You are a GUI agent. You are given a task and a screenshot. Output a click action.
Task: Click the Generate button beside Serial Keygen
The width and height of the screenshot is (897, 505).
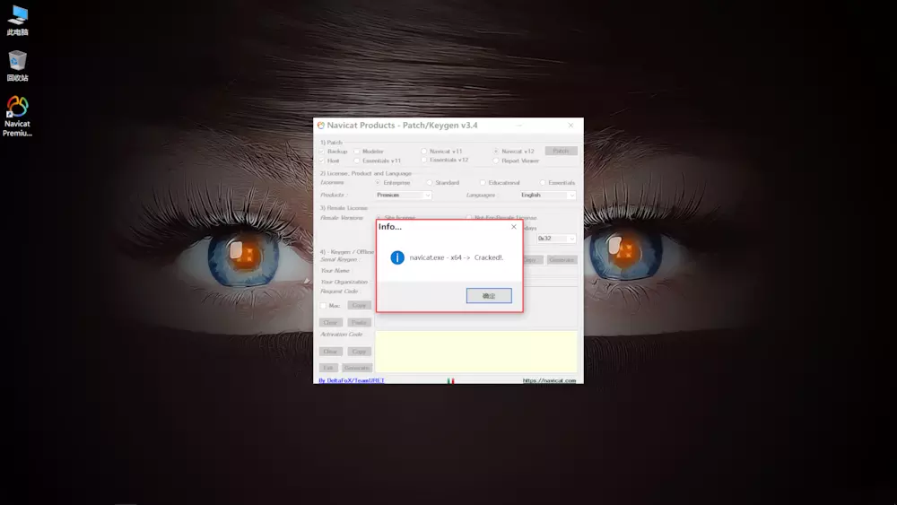(562, 259)
